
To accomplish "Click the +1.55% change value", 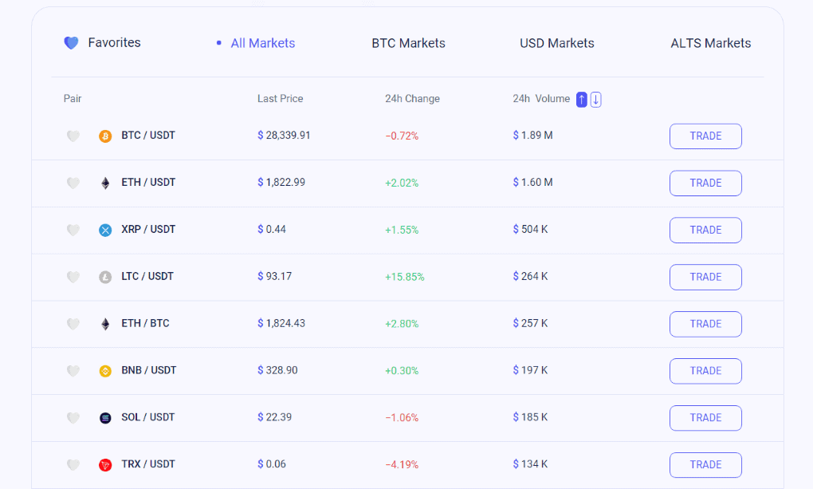I will point(402,230).
